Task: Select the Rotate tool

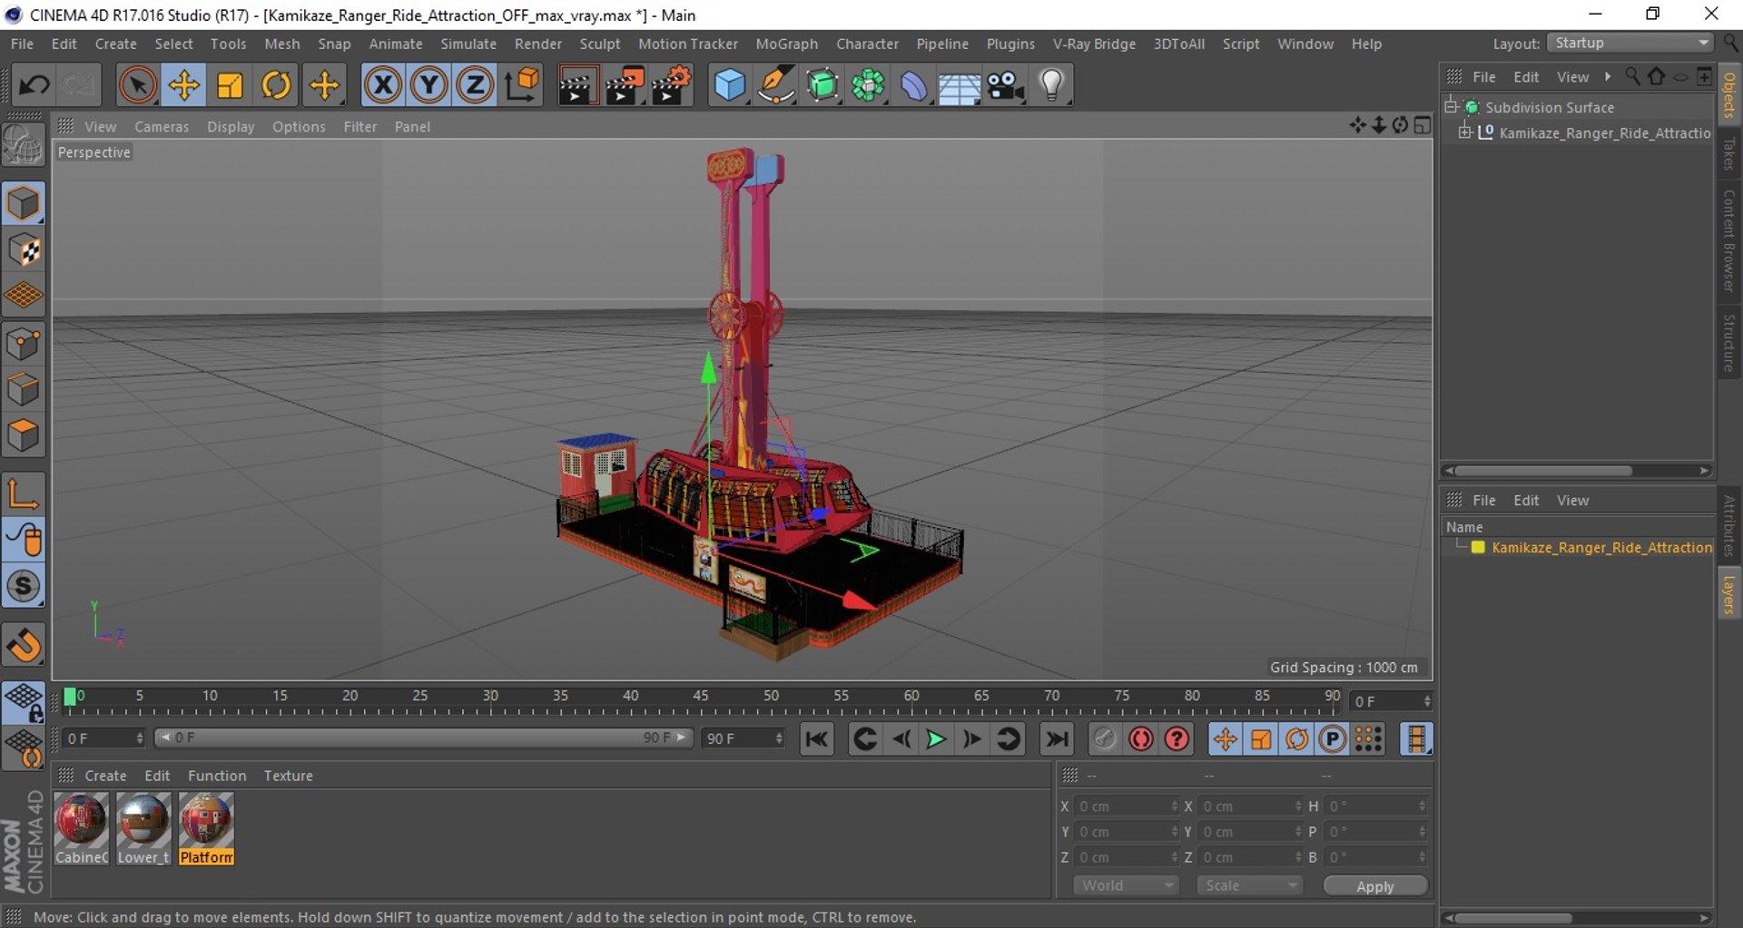Action: coord(276,85)
